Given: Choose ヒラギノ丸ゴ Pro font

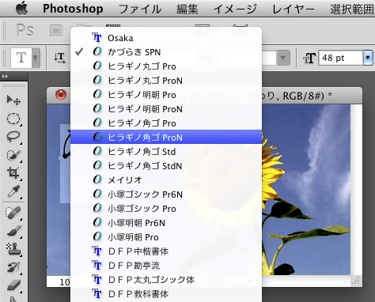Looking at the screenshot, I should [166, 66].
